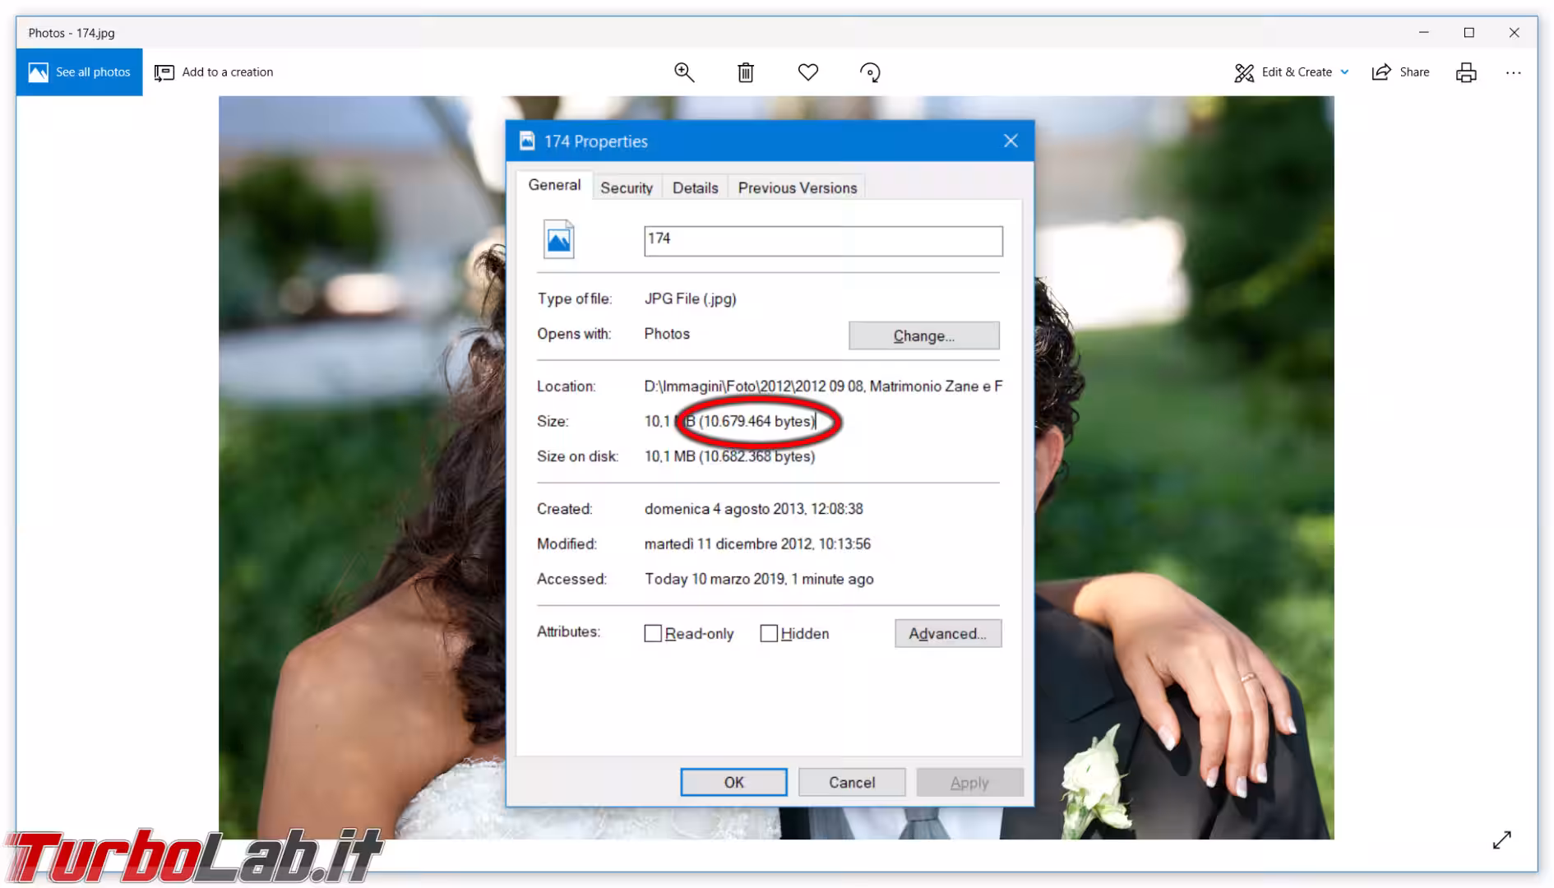This screenshot has height=888, width=1554.
Task: Enable the Read-only attribute checkbox
Action: [653, 633]
